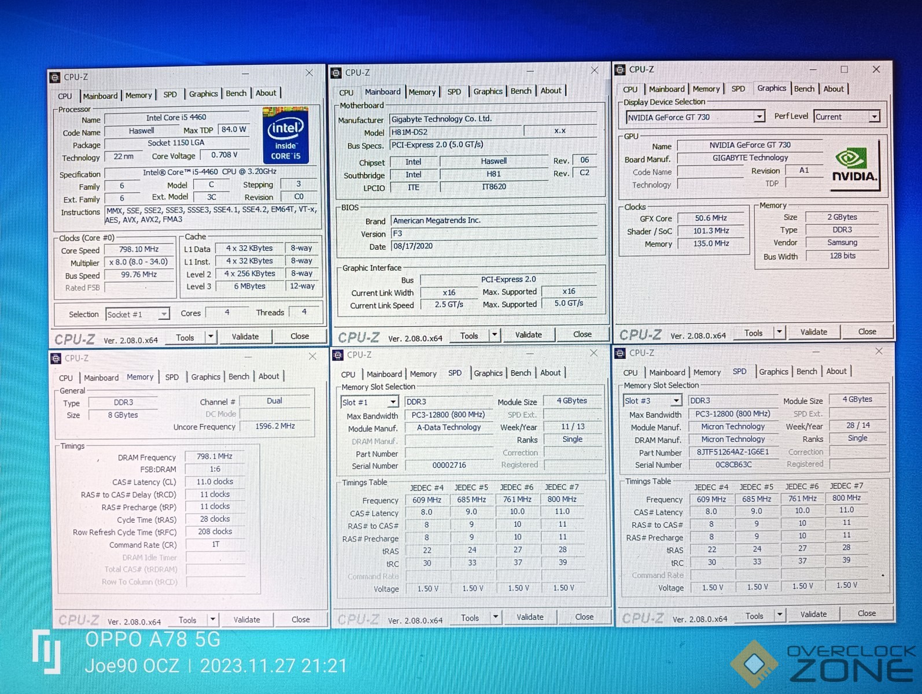Click CPU-Z app icon in Memory window title

[x=56, y=359]
